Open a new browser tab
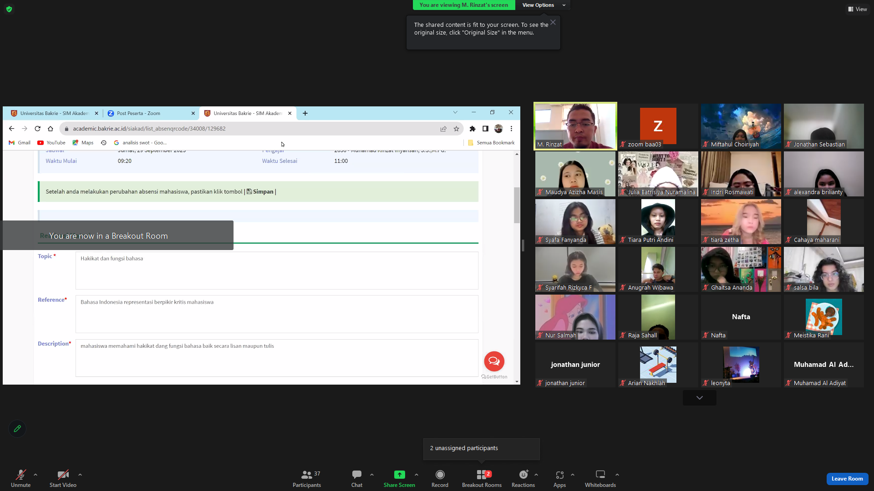The image size is (874, 491). (305, 114)
